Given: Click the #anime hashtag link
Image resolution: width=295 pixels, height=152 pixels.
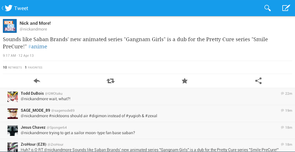Looking at the screenshot, I should [x=38, y=47].
